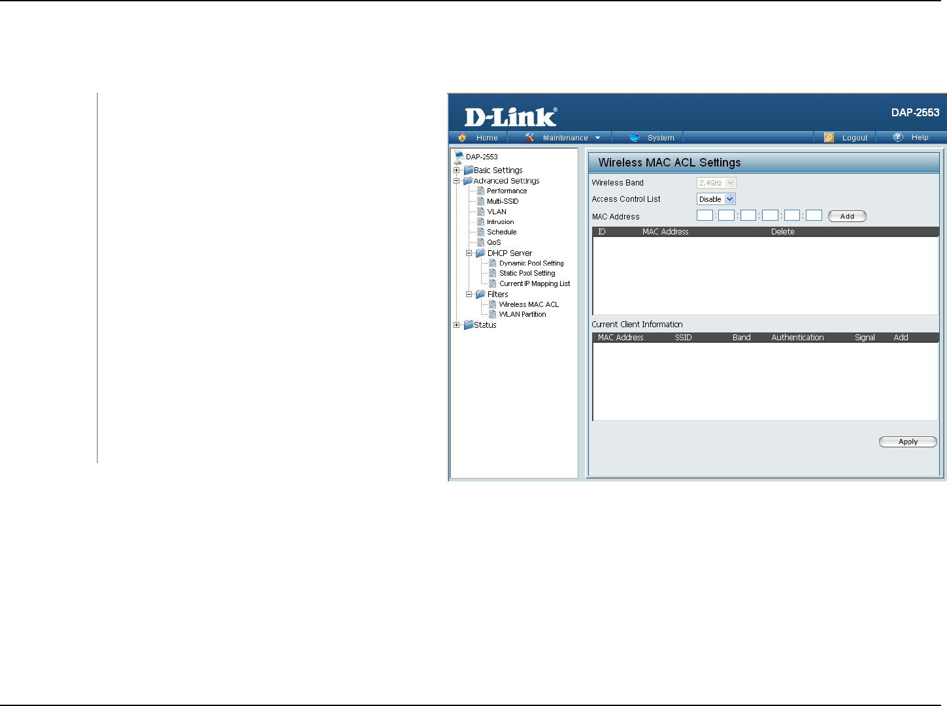947x706 pixels.
Task: Click the Delete column header
Action: (783, 232)
